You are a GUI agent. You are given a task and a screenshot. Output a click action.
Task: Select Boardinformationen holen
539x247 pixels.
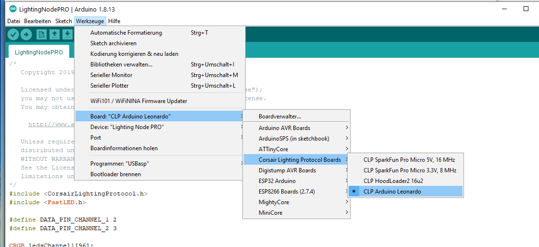(160, 148)
